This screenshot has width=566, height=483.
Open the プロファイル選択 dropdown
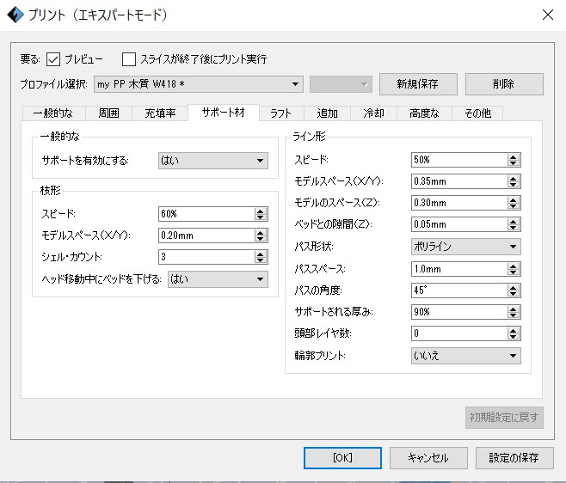[198, 84]
